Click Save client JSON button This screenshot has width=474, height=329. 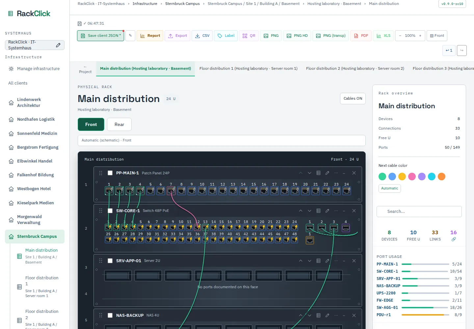pos(101,36)
